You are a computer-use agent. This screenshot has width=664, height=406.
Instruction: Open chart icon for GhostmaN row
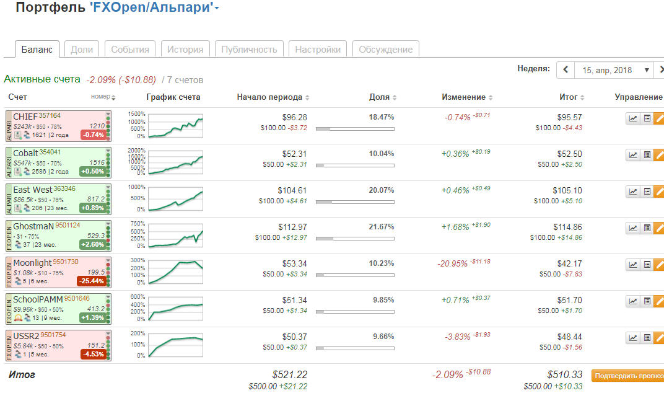pyautogui.click(x=633, y=228)
